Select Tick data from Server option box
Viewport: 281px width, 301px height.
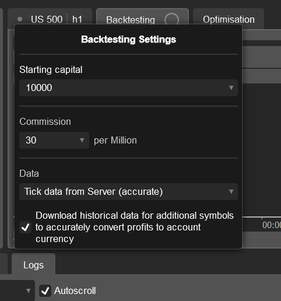pos(128,192)
